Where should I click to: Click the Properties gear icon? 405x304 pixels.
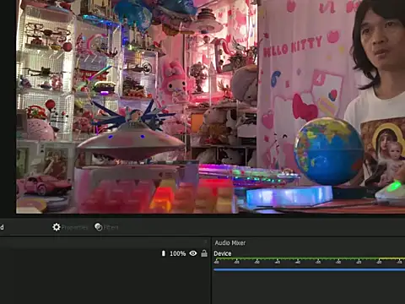pos(57,227)
